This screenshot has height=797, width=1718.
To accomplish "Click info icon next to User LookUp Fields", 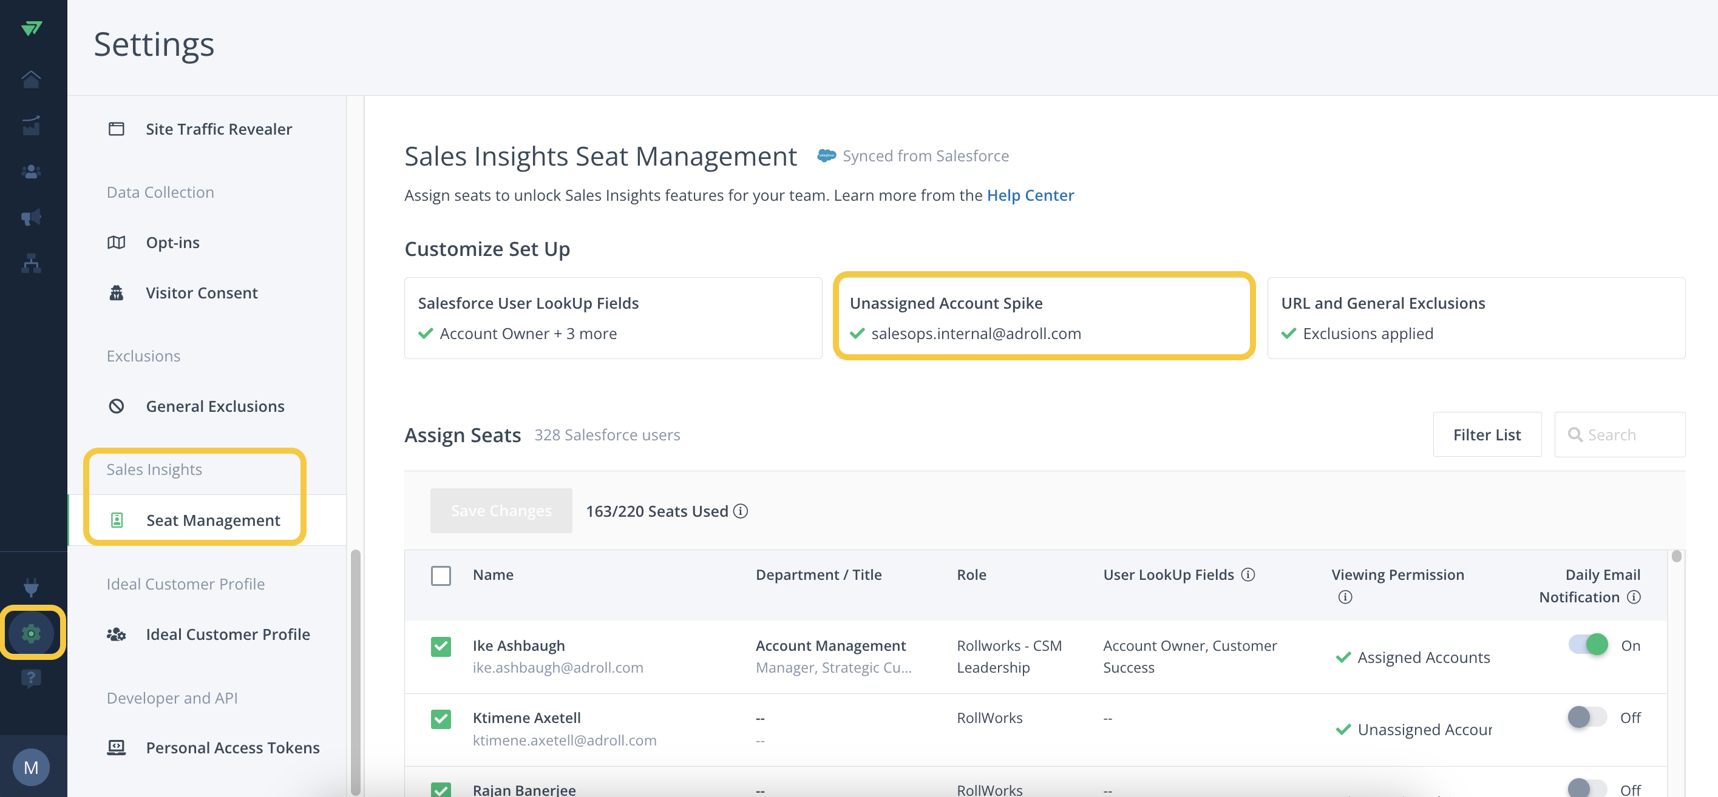I will pos(1248,574).
